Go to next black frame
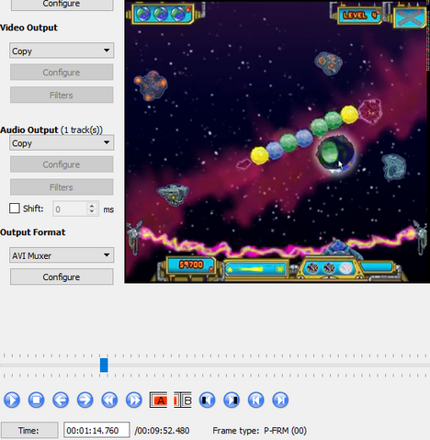The width and height of the screenshot is (430, 440). click(x=232, y=400)
